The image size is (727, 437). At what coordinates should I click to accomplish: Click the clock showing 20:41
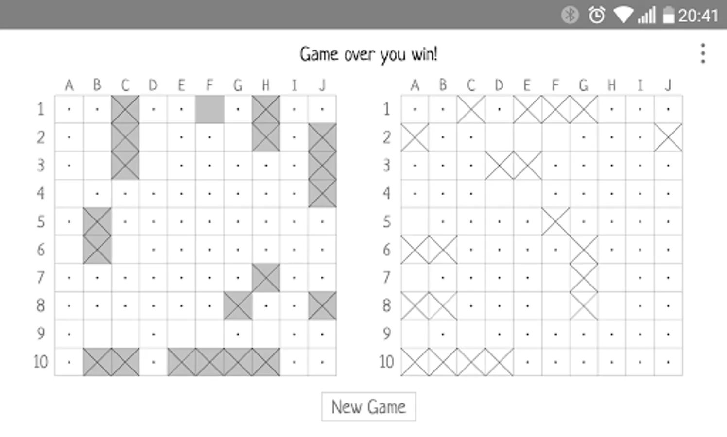pyautogui.click(x=698, y=15)
